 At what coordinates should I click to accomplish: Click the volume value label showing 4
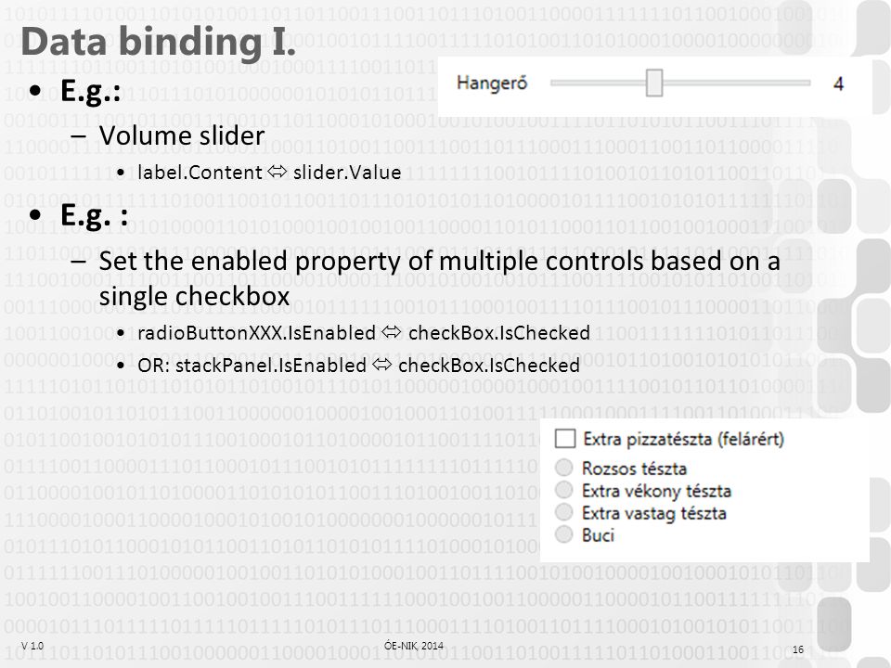838,84
